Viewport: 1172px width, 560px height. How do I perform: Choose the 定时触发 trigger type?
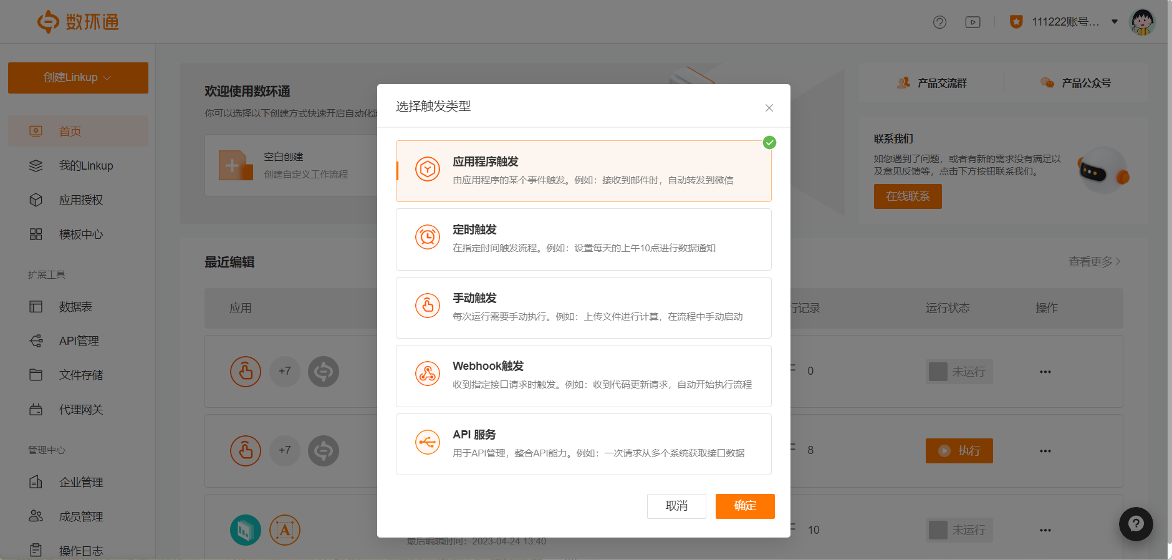583,239
